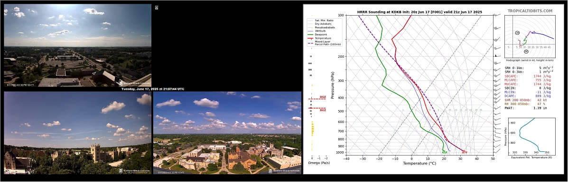Screen dimensions: 568x182
Task: Click the Tuesday, June 17, 2025 UTC timestamp
Action: [x=152, y=89]
